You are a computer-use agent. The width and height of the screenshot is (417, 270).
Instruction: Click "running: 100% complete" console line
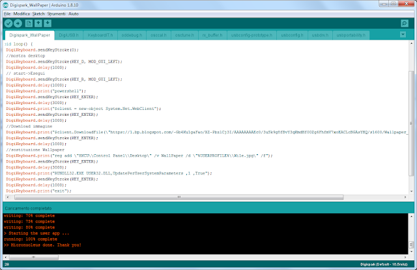31,239
